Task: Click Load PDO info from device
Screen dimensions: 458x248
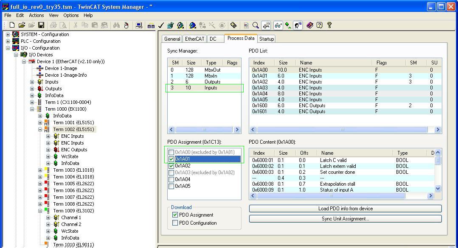Action: (x=345, y=209)
